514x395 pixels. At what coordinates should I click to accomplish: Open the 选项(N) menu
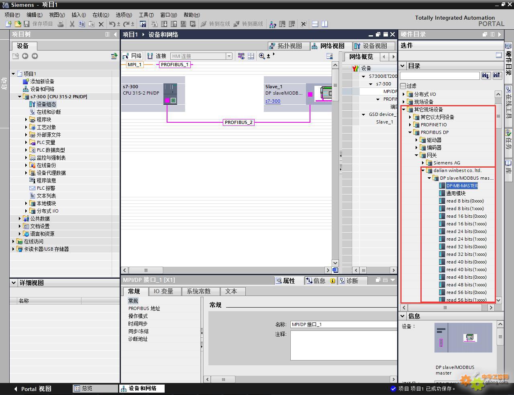(x=124, y=15)
